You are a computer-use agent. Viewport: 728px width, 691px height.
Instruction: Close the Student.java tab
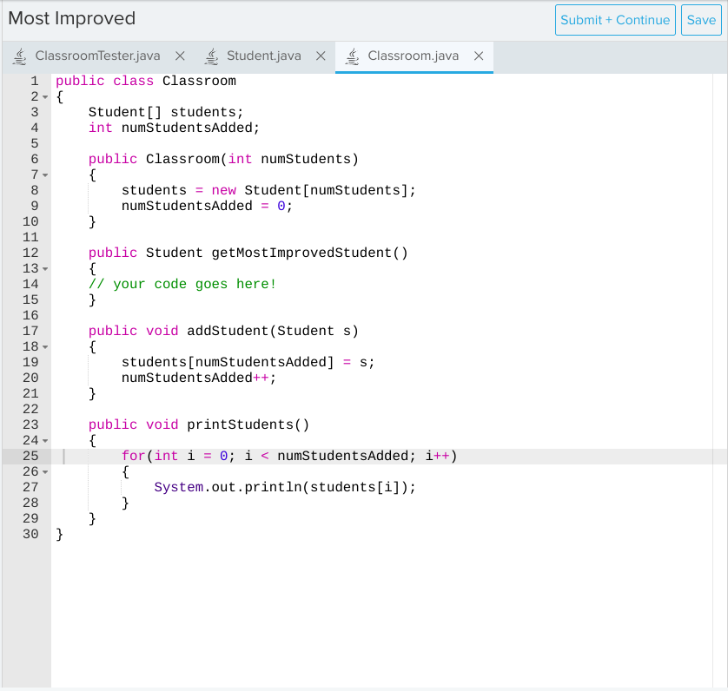(x=321, y=56)
